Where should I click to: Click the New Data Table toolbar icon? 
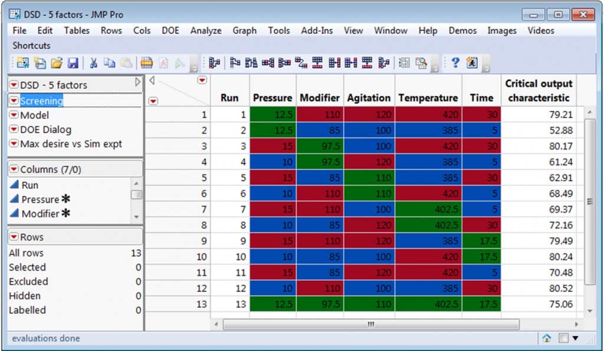tap(22, 63)
